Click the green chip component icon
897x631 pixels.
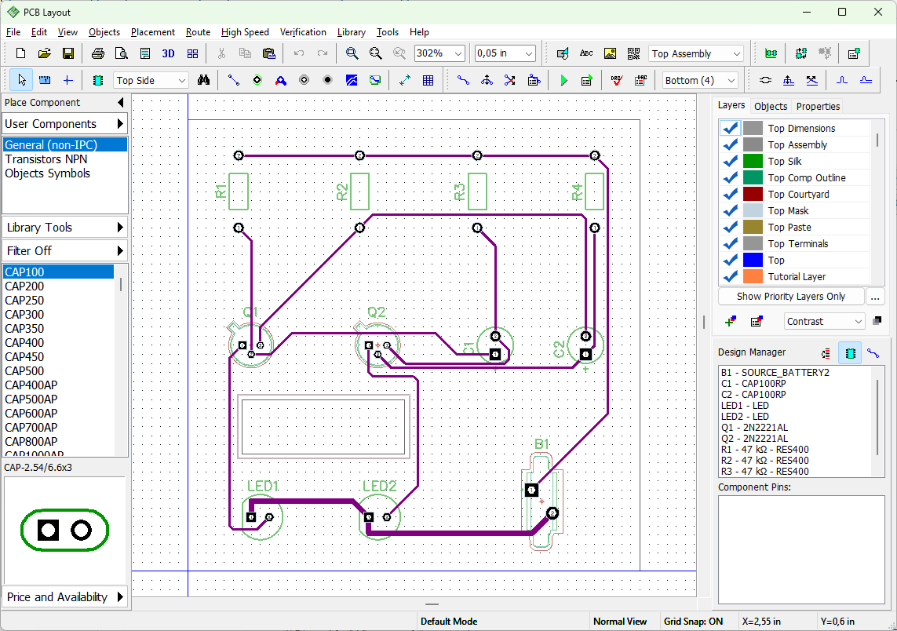click(98, 80)
